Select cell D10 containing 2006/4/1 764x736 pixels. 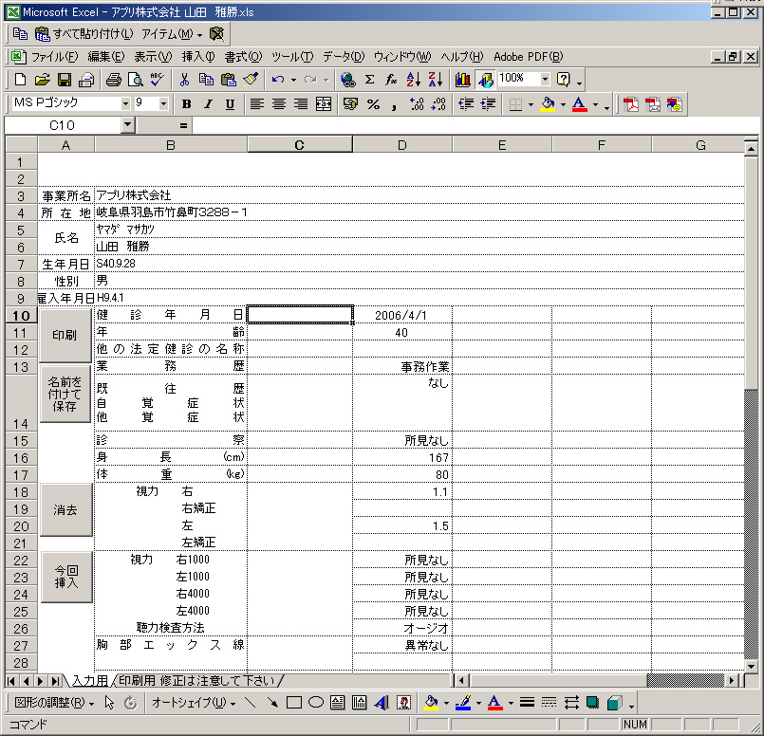(401, 315)
